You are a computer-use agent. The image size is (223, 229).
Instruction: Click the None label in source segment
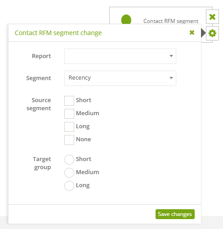[x=84, y=139]
